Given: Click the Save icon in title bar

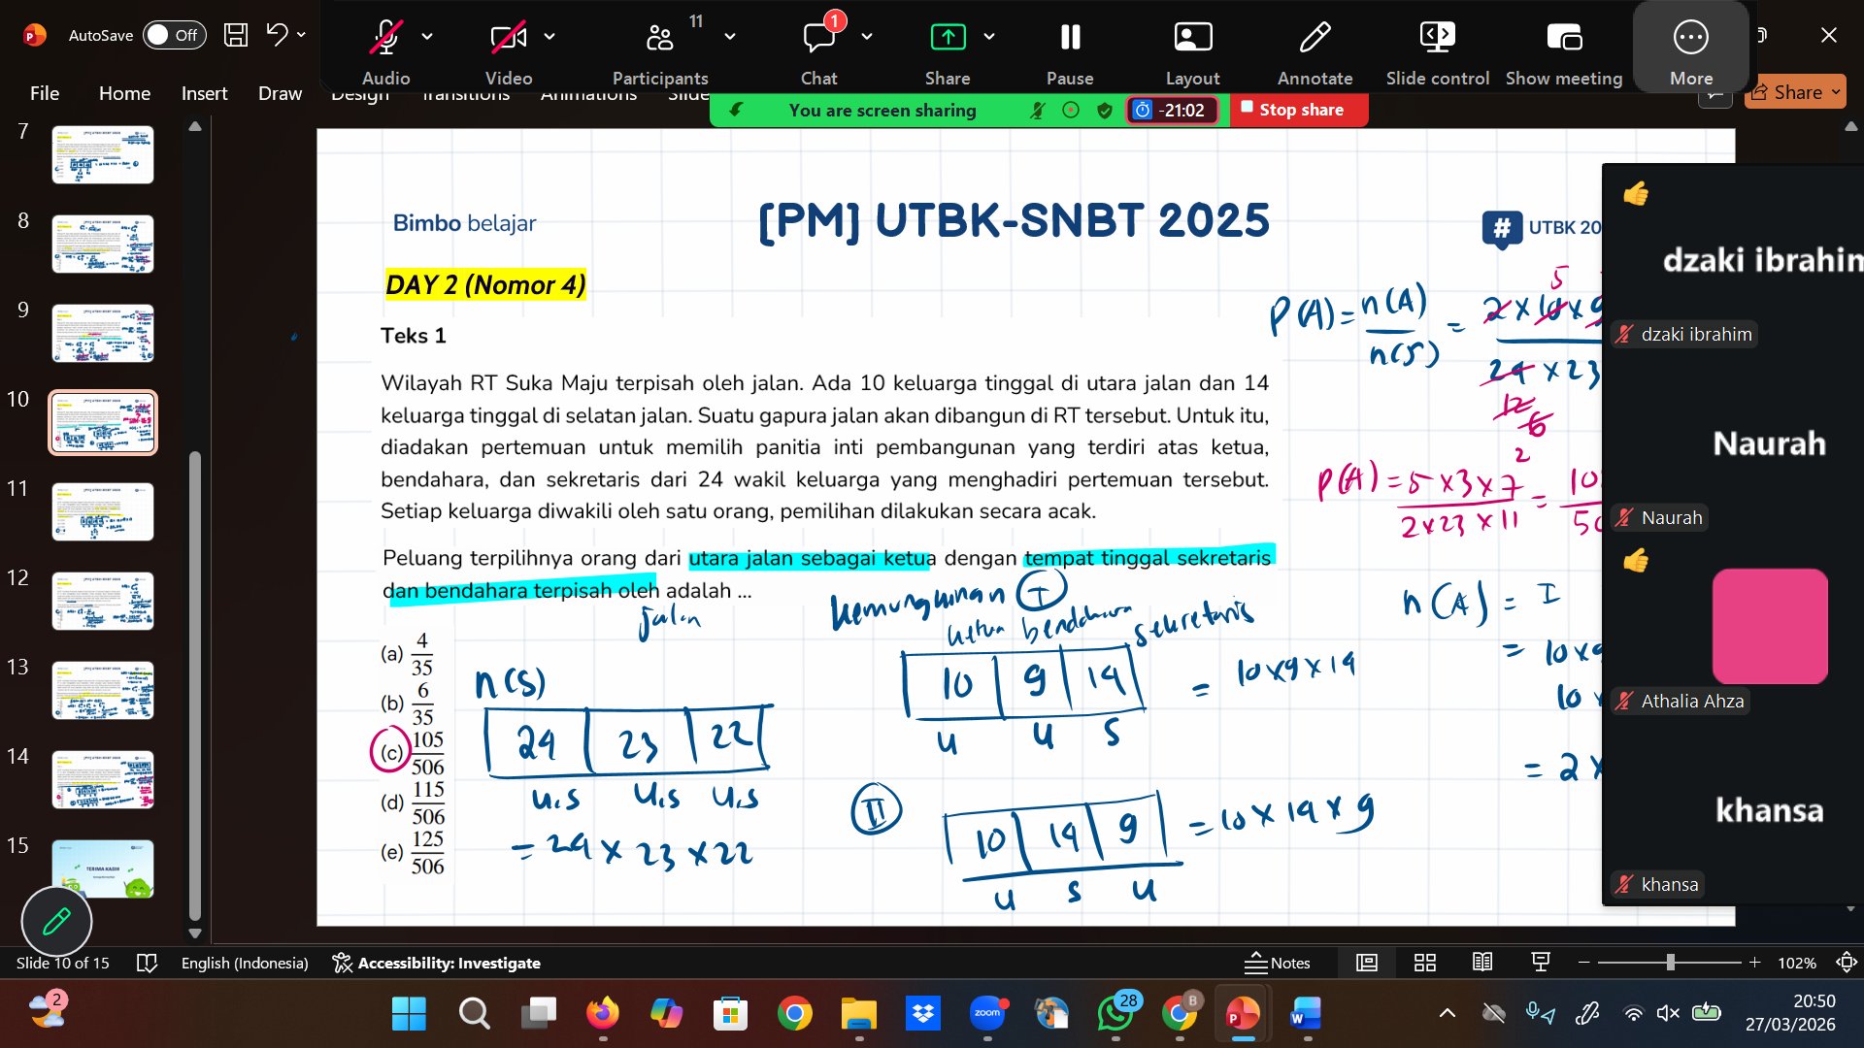Looking at the screenshot, I should (x=236, y=35).
